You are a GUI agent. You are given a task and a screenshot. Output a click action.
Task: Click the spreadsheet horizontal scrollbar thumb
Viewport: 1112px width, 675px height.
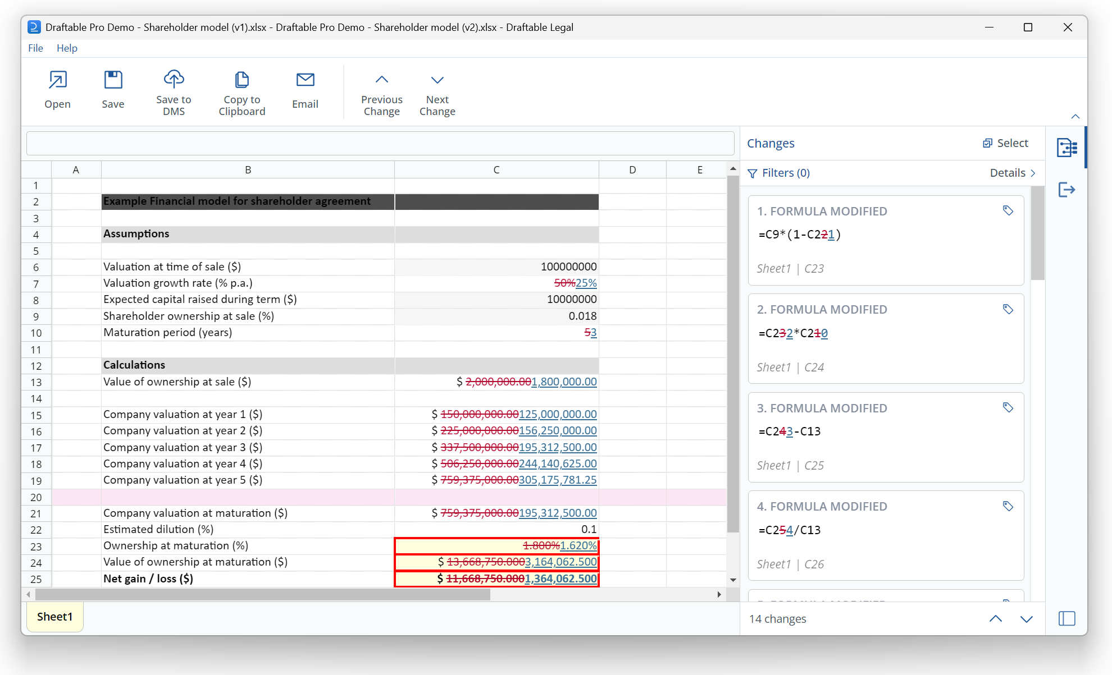pyautogui.click(x=262, y=594)
